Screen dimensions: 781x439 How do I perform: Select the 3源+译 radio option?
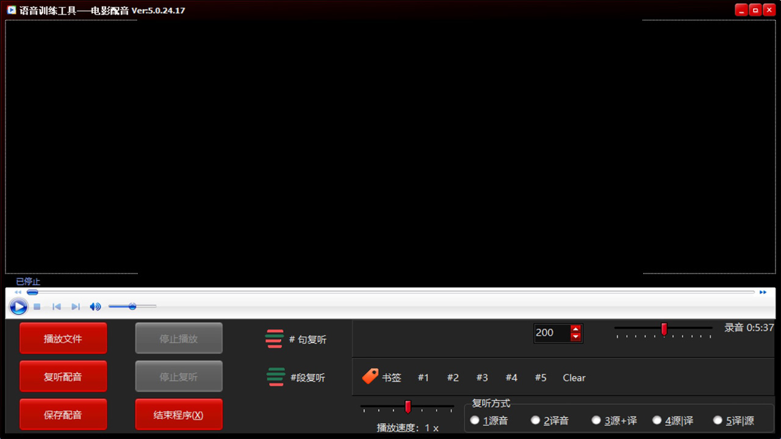pyautogui.click(x=596, y=420)
